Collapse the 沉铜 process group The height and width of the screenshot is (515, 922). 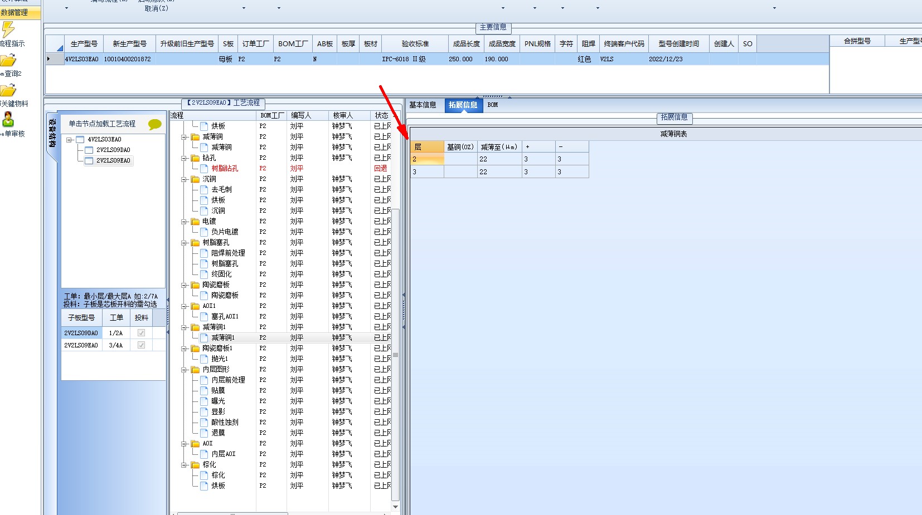(184, 179)
